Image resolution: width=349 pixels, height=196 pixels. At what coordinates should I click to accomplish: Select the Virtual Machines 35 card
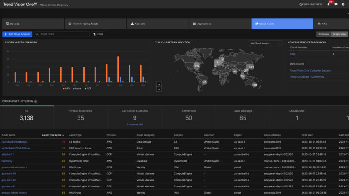80,117
